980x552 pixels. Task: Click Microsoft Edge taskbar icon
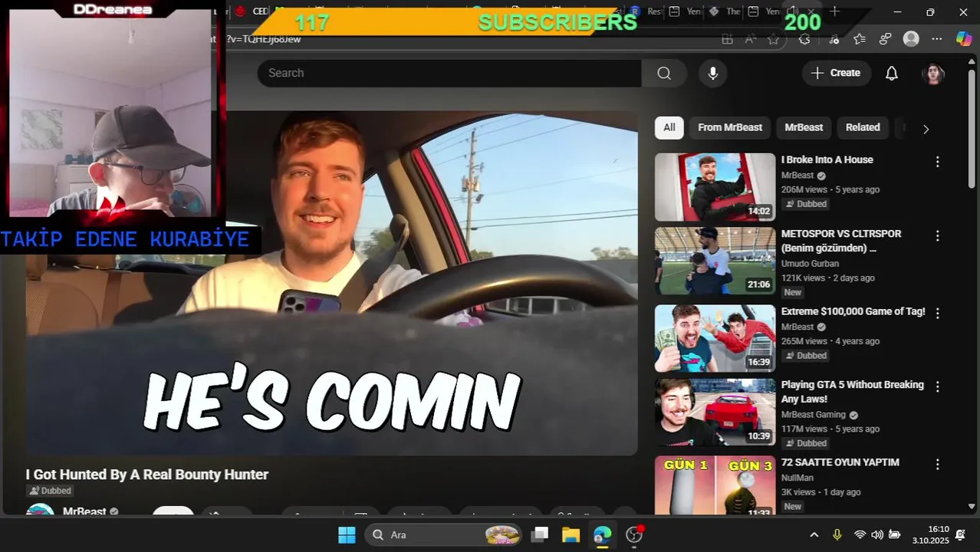coord(603,534)
